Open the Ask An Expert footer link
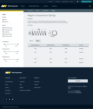Screen dimensions: 93x109 [x=37, y=82]
